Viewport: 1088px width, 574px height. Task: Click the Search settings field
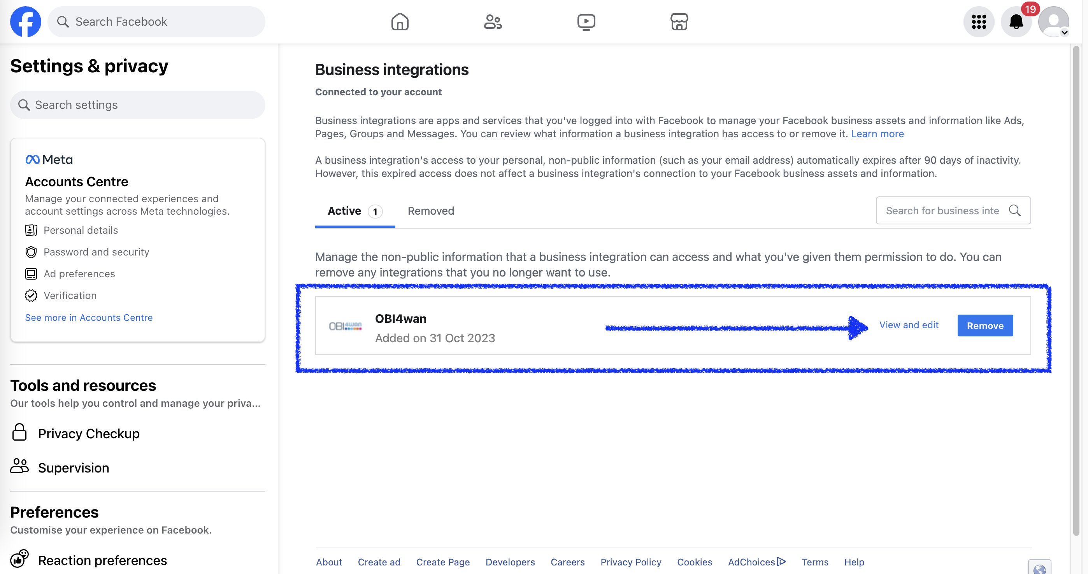point(138,105)
